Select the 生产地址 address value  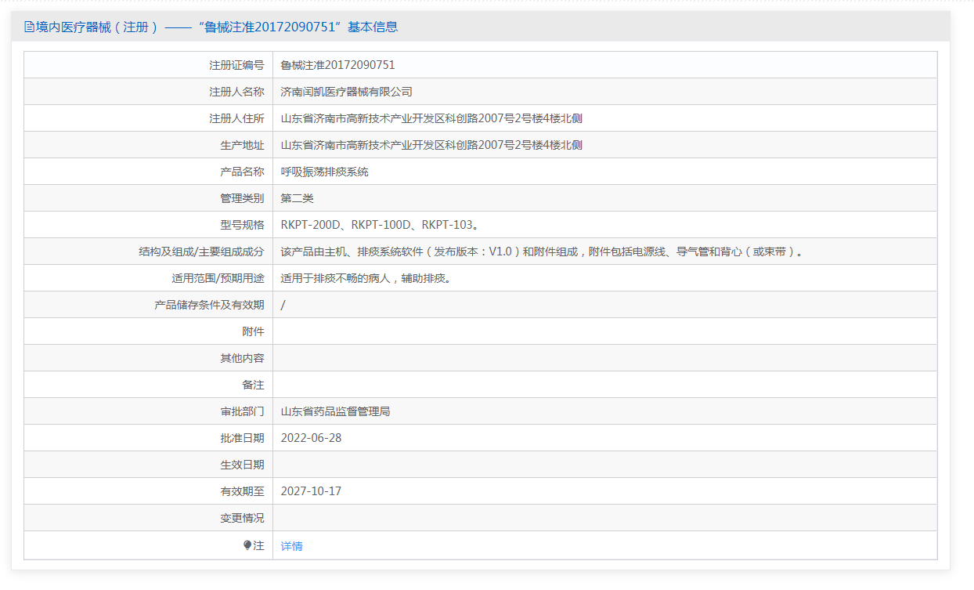(x=431, y=145)
